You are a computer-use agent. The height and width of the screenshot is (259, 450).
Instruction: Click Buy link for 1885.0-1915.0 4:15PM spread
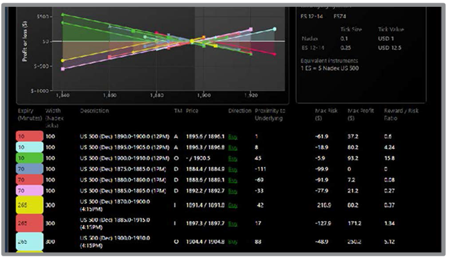233,224
